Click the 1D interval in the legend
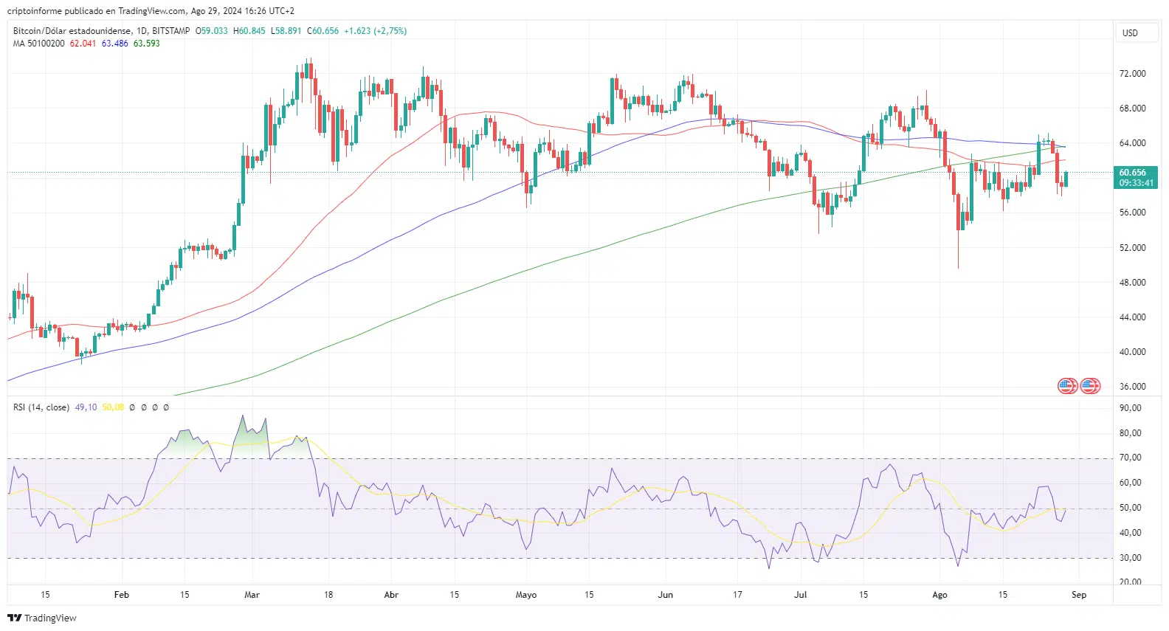1169x631 pixels. point(142,31)
